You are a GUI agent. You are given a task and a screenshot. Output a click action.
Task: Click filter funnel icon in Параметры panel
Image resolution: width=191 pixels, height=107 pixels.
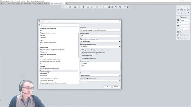(178, 29)
